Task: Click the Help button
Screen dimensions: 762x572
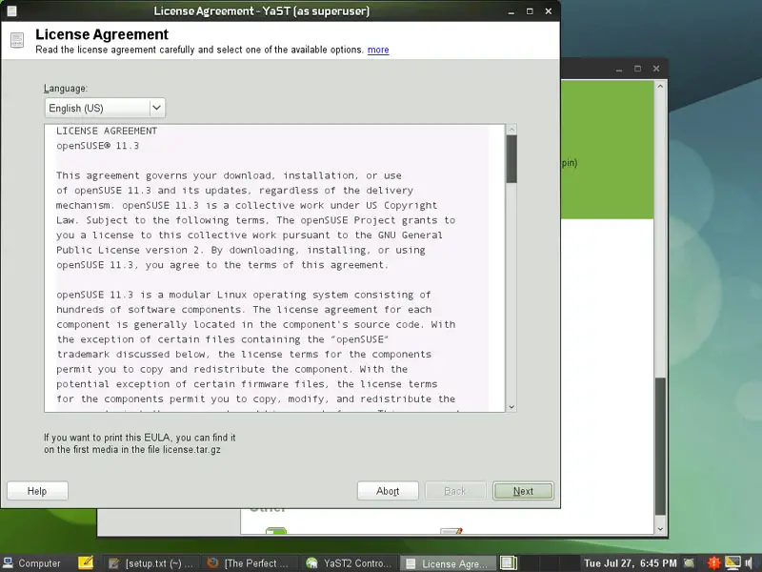Action: coord(37,491)
